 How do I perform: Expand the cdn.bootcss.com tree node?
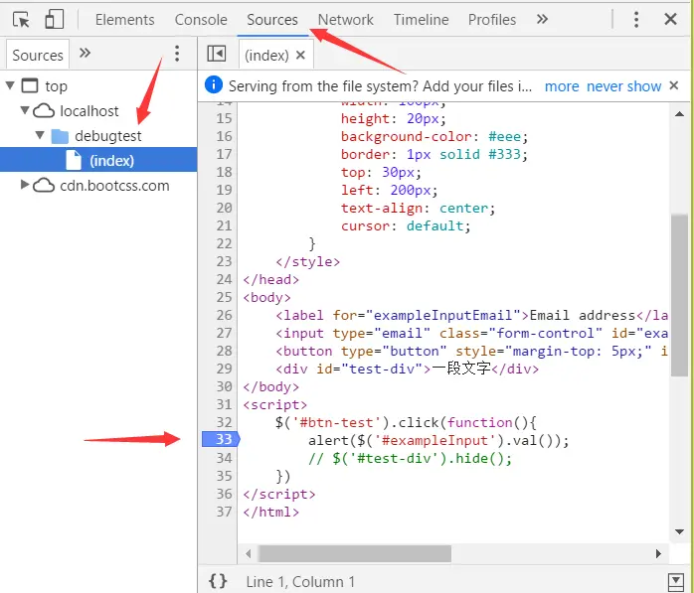click(x=25, y=185)
